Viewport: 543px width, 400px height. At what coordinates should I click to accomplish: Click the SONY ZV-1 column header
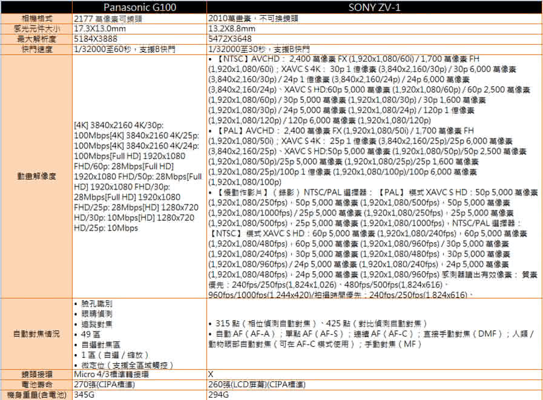coord(374,7)
